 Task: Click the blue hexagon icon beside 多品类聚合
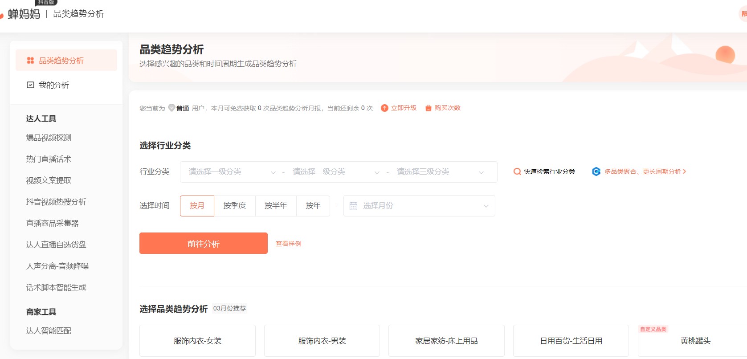596,171
